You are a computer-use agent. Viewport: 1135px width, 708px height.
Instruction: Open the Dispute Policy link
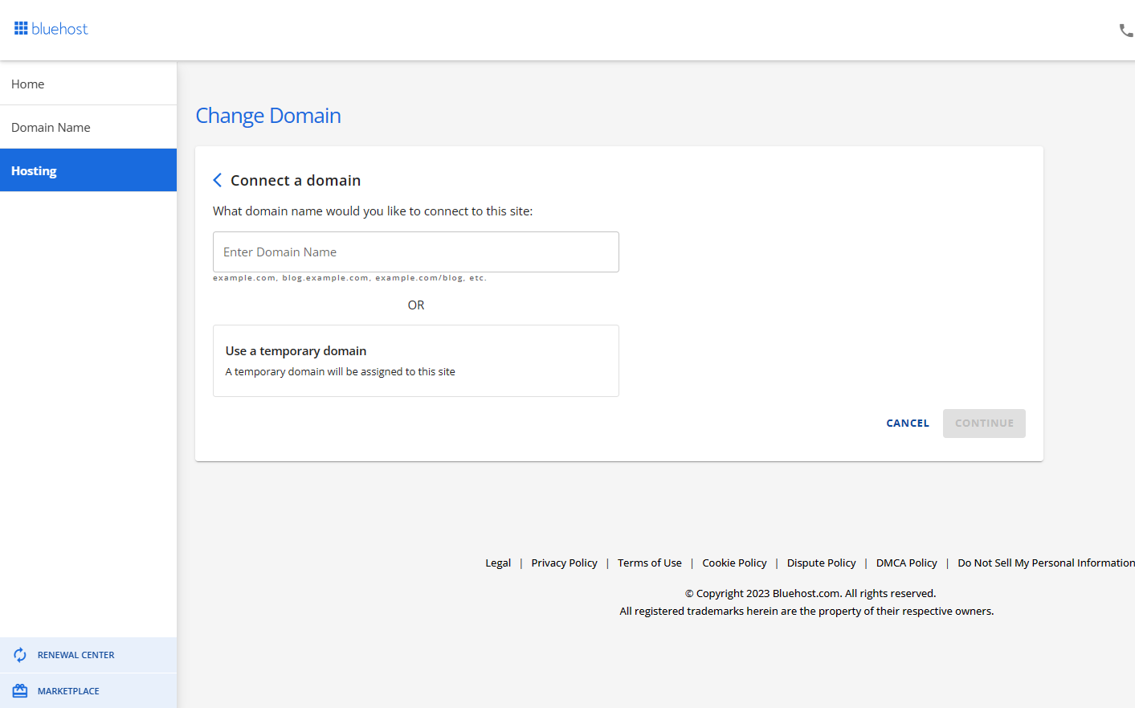coord(821,563)
